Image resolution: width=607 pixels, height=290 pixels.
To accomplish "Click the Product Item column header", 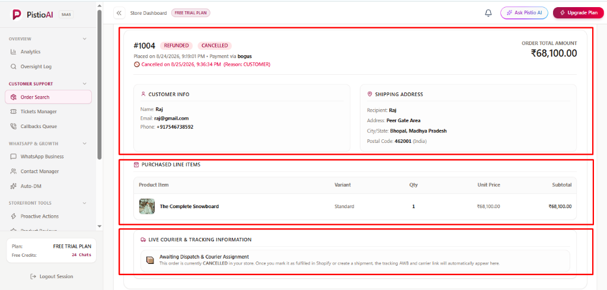I will [x=154, y=185].
